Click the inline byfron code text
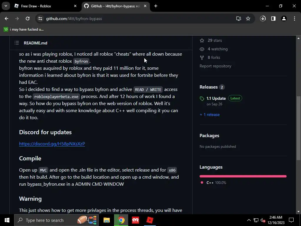Image resolution: width=301 pixels, height=226 pixels. pyautogui.click(x=81, y=61)
